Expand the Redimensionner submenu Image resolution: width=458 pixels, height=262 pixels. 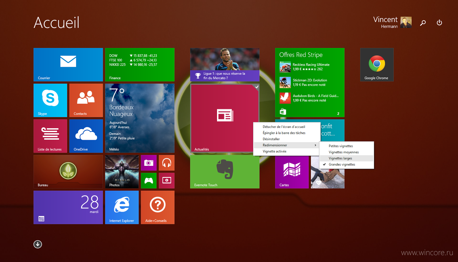(287, 145)
